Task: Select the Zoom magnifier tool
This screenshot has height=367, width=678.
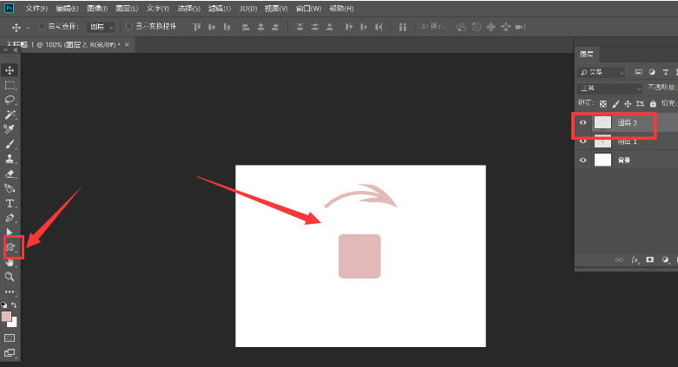Action: pyautogui.click(x=10, y=277)
